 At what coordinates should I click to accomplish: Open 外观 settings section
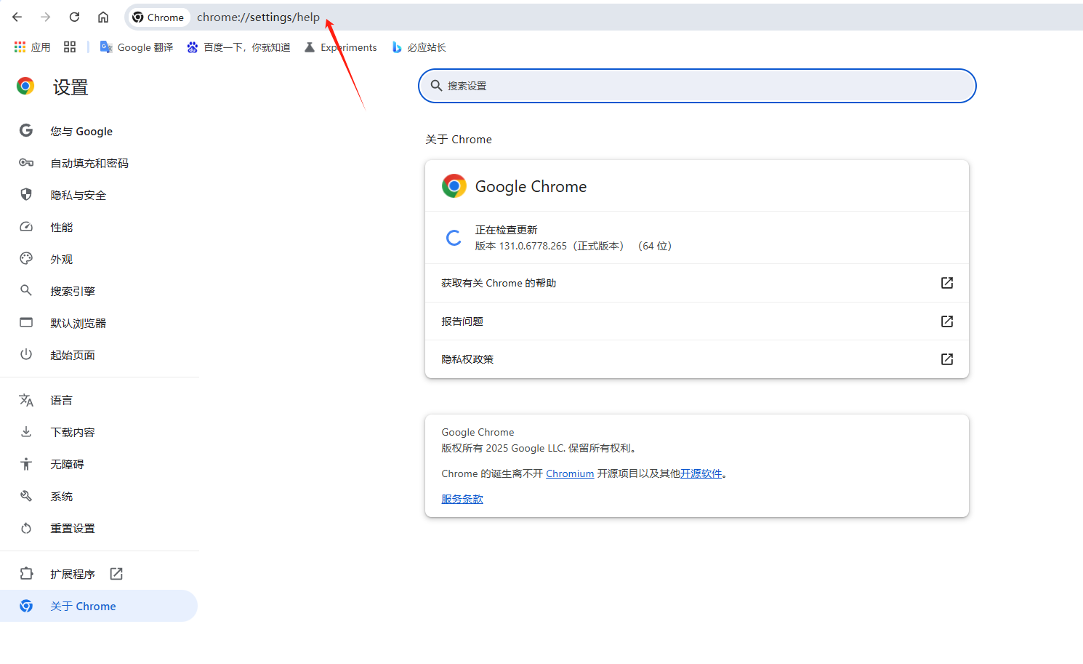[x=99, y=259]
